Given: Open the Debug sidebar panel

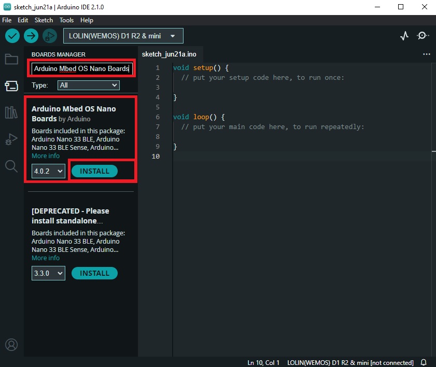Looking at the screenshot, I should pyautogui.click(x=11, y=139).
